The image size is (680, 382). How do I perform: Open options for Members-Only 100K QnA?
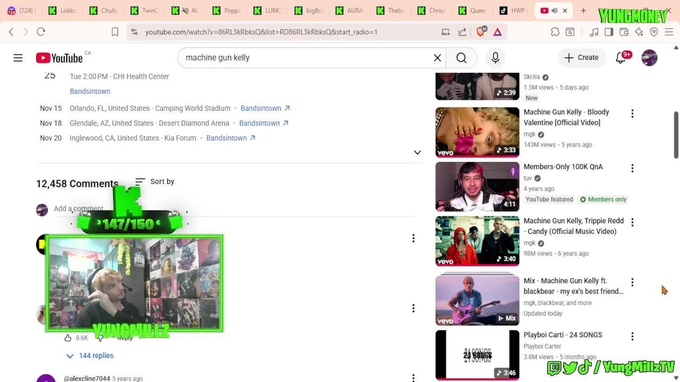632,168
